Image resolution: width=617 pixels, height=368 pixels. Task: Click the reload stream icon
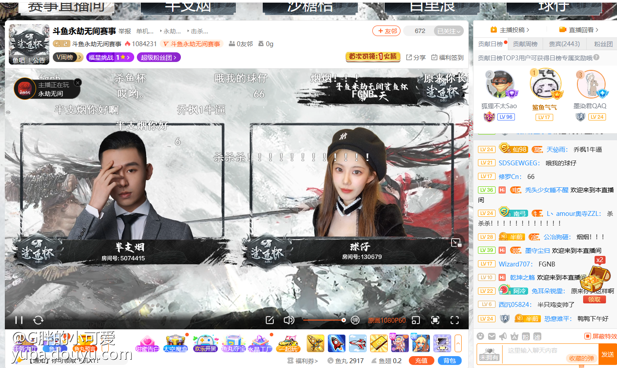click(38, 320)
